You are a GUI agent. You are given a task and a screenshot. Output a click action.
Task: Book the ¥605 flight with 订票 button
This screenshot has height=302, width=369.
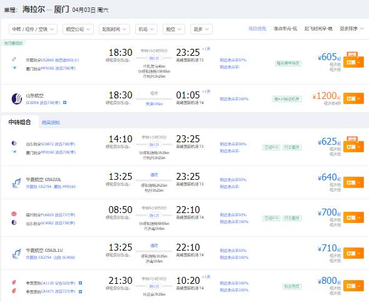353,62
